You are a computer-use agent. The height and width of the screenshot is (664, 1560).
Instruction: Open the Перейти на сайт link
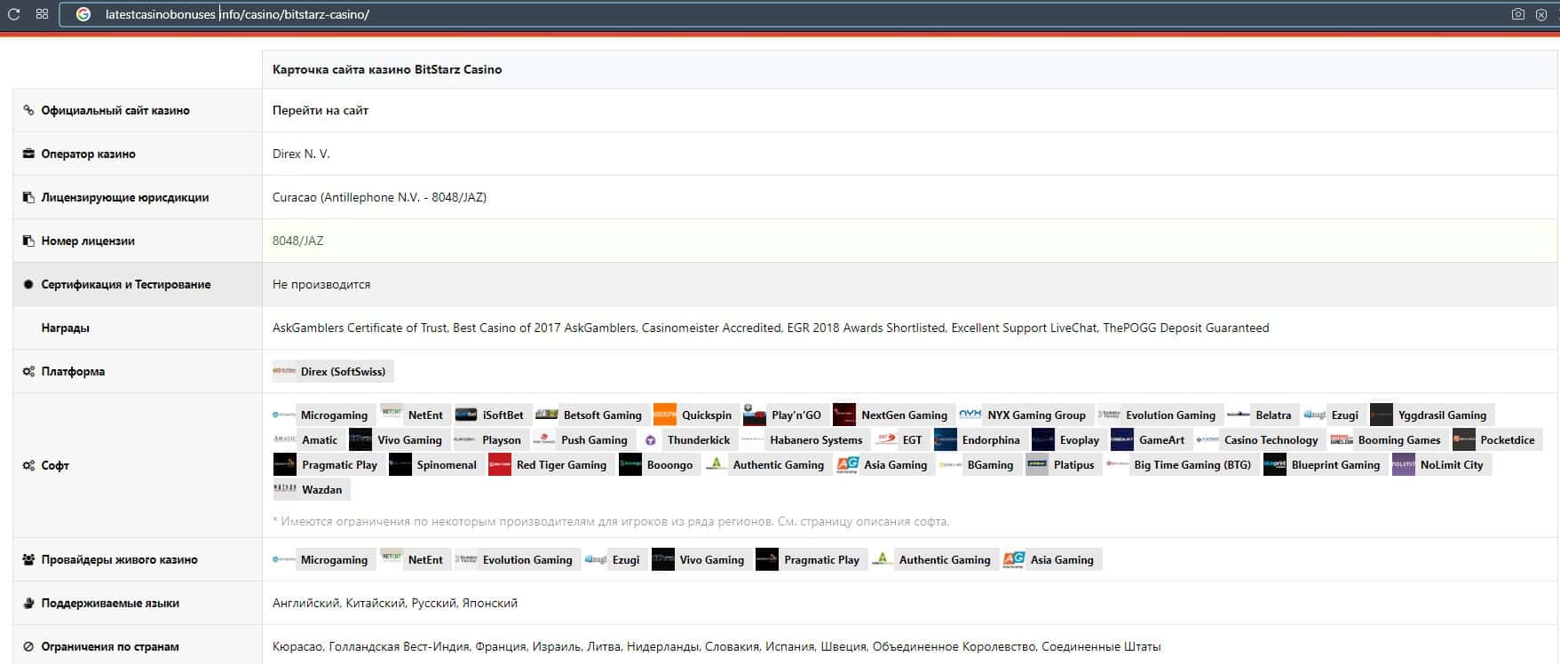click(x=321, y=110)
